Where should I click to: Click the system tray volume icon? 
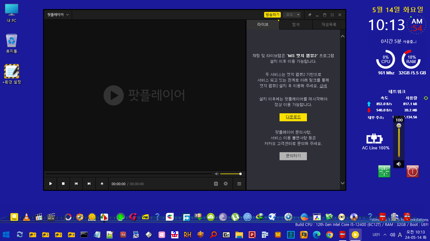[x=392, y=234]
